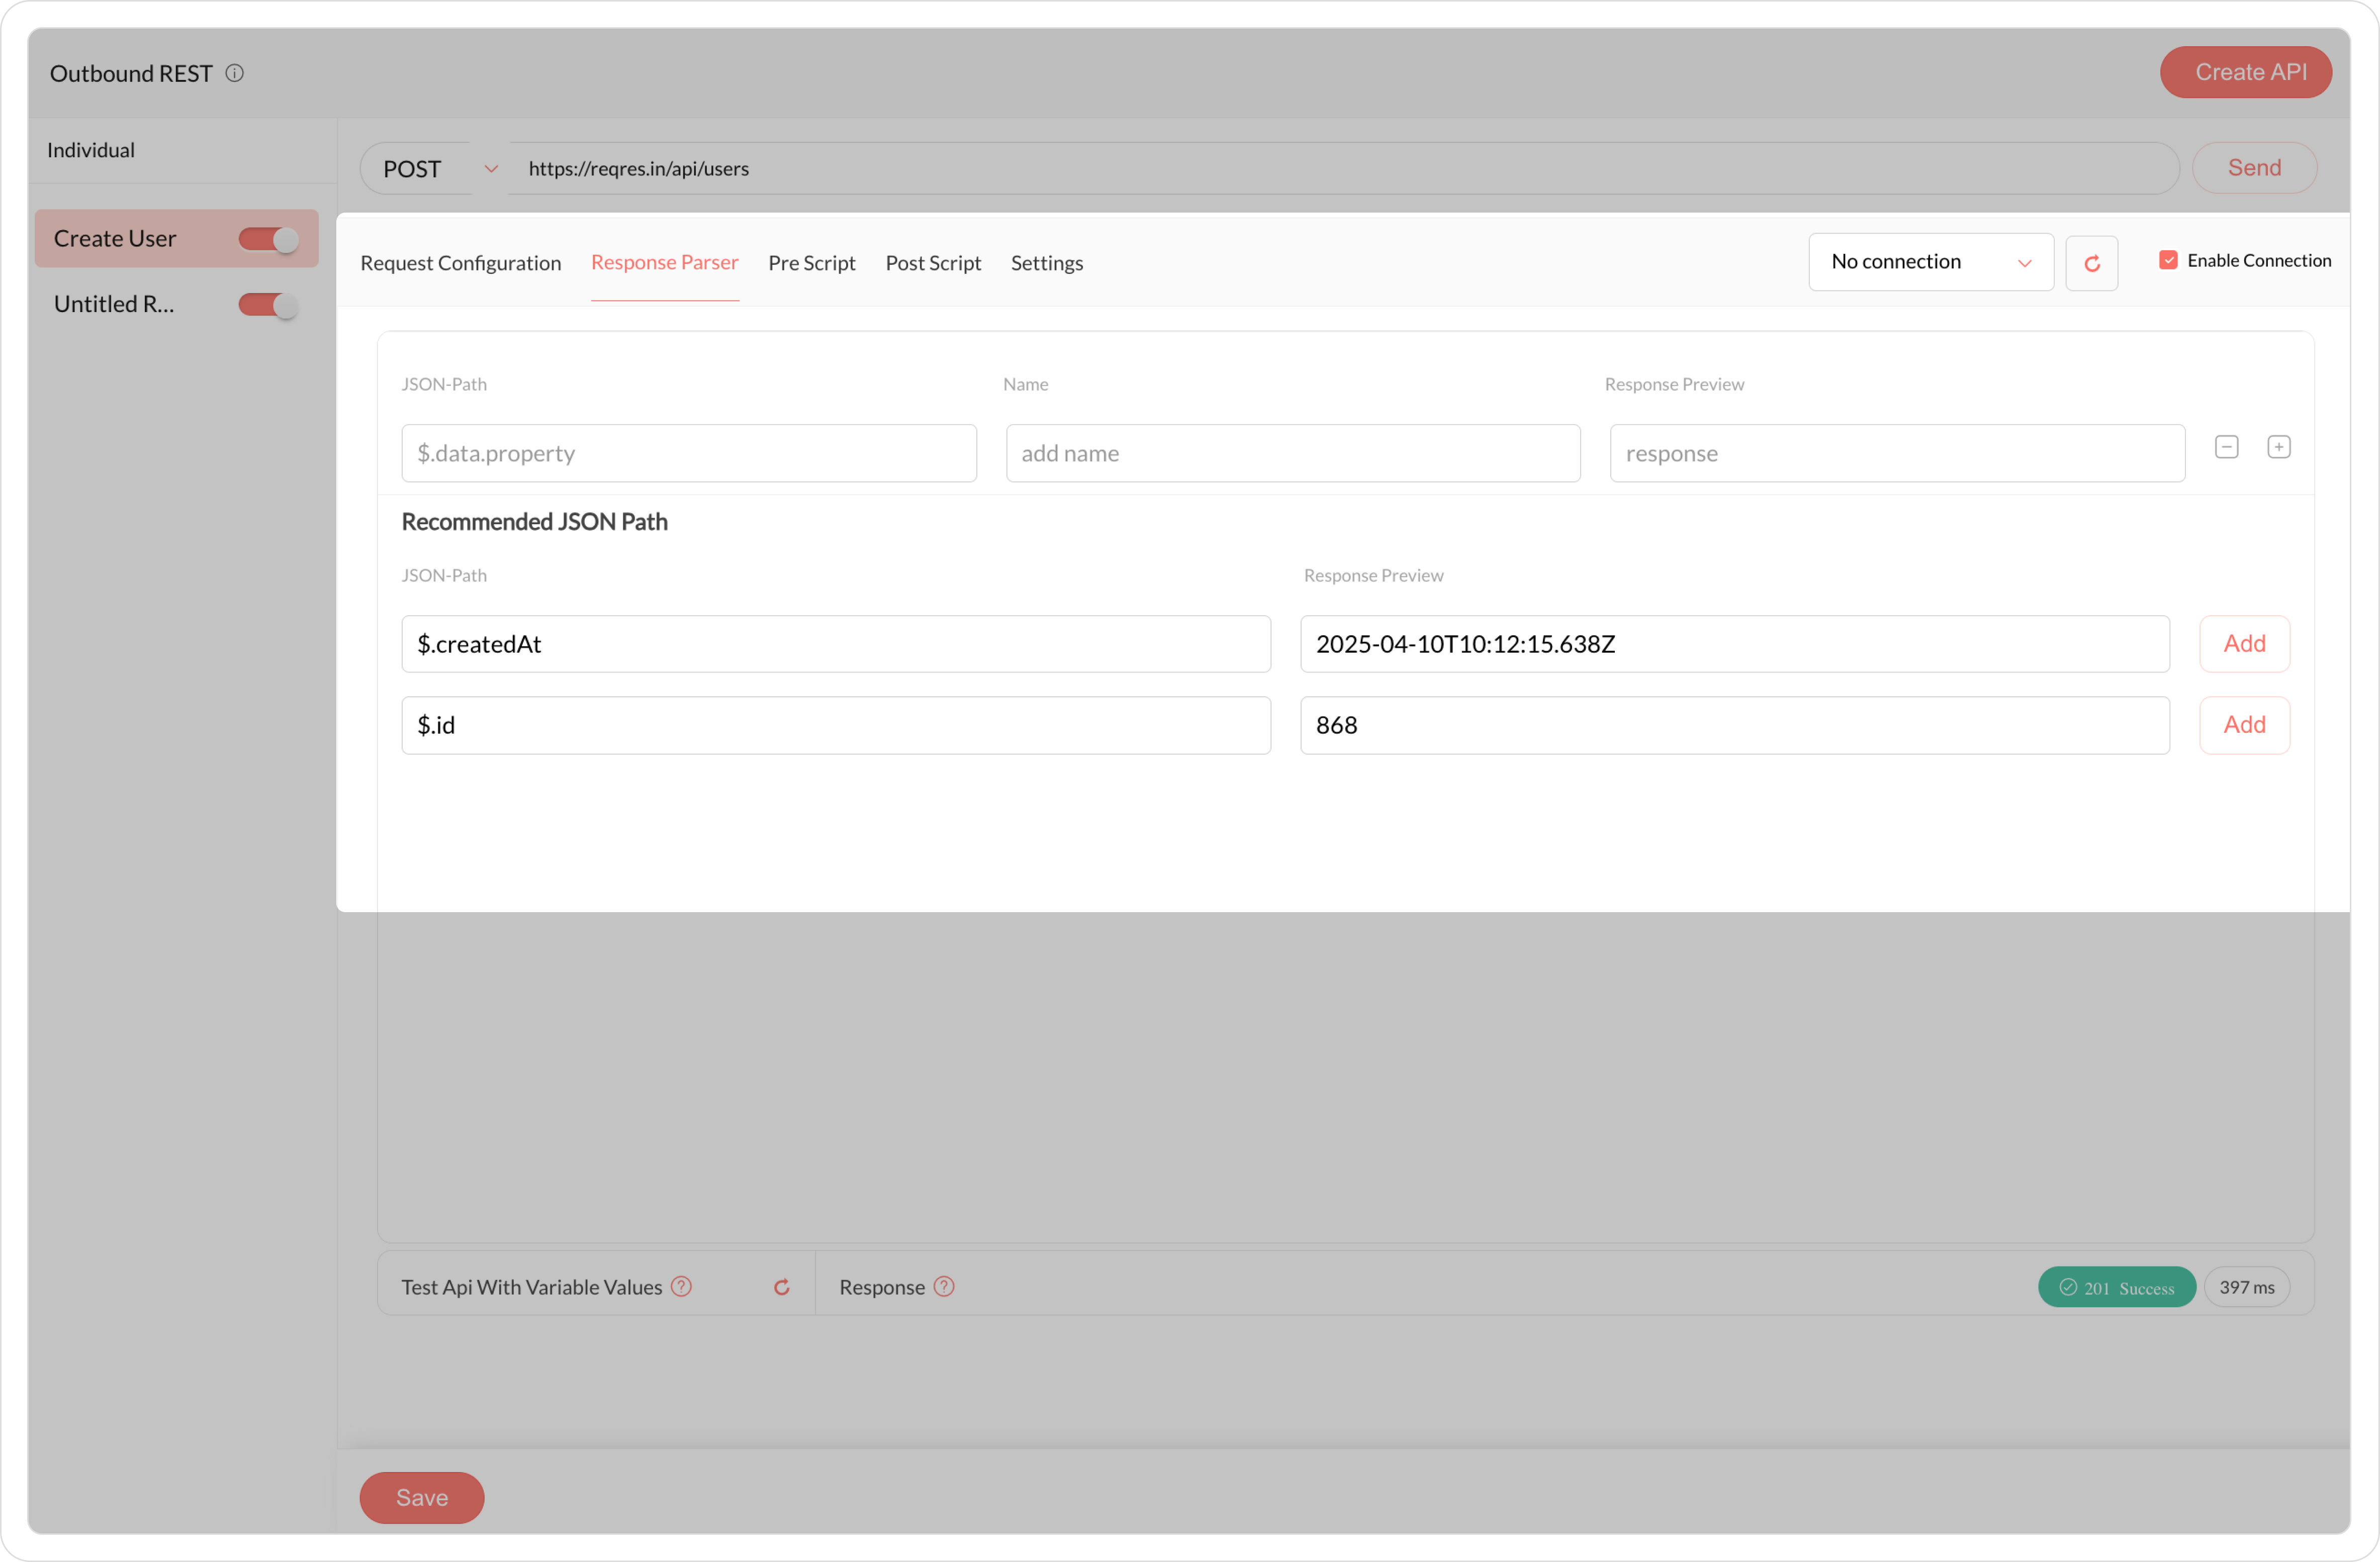Click help icon next to Test Api With Variable Values

pyautogui.click(x=681, y=1286)
